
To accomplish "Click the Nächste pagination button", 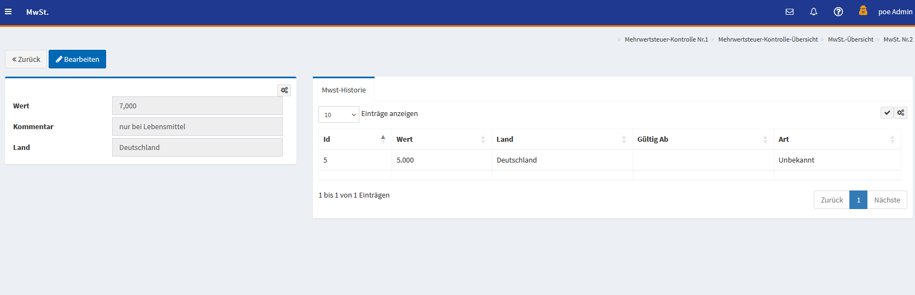I will [x=887, y=200].
